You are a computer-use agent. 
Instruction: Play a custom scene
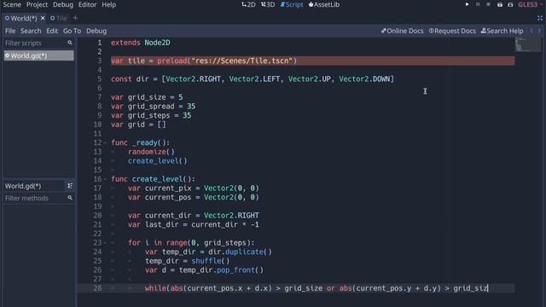click(x=510, y=4)
